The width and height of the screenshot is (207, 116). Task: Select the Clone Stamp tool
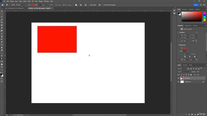pyautogui.click(x=2, y=36)
